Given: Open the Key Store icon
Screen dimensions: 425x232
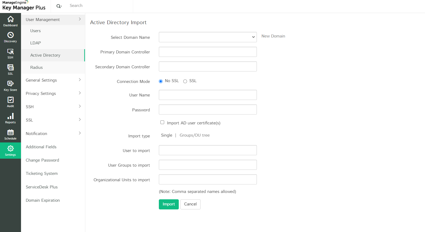Looking at the screenshot, I should pos(10,84).
